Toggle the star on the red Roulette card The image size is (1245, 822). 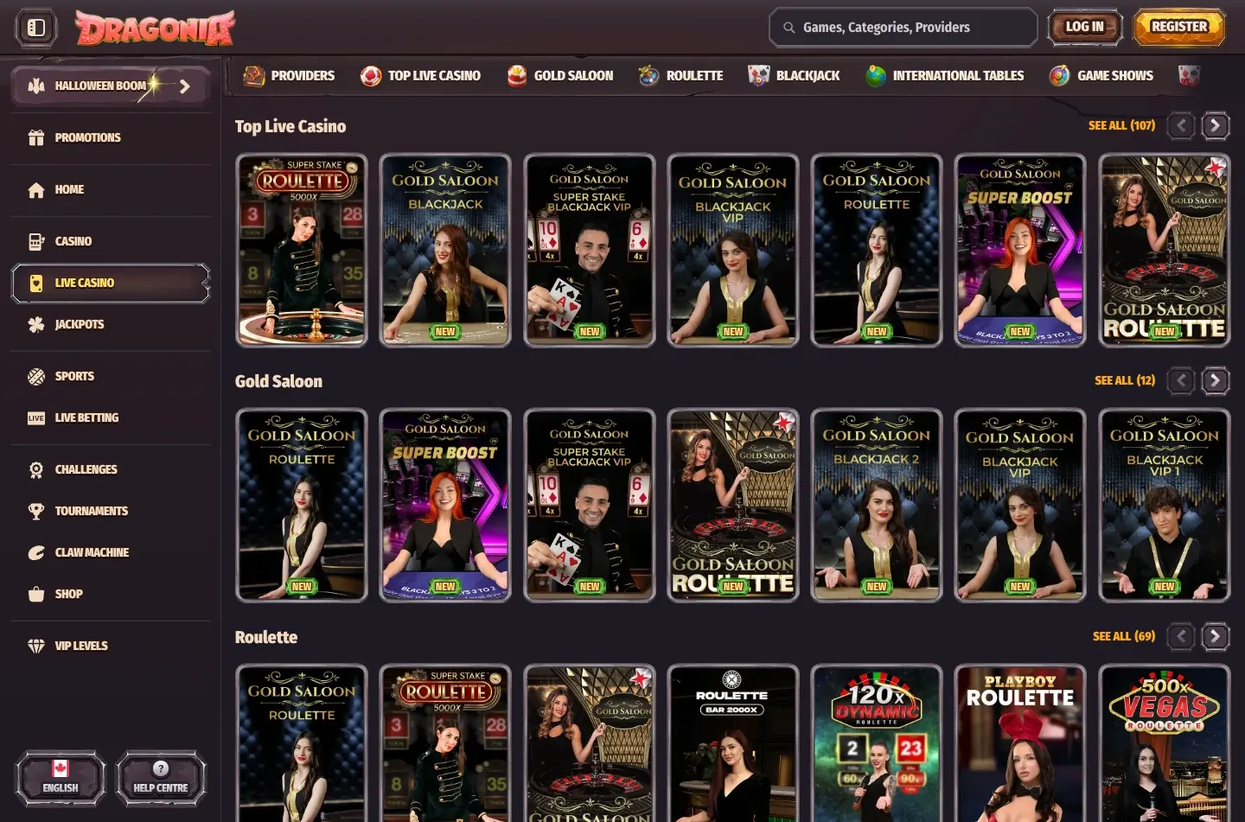click(x=642, y=679)
